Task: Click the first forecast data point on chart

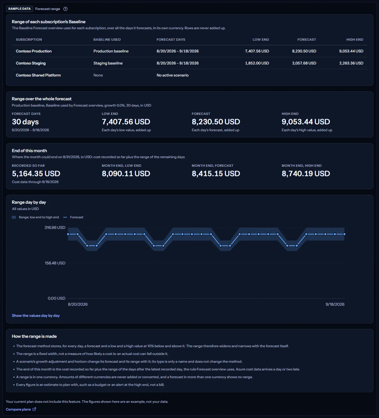Action: point(68,234)
